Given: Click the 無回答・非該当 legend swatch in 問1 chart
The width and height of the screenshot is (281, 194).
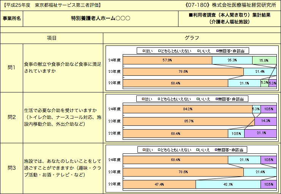Looking at the screenshot, I should (218, 51).
